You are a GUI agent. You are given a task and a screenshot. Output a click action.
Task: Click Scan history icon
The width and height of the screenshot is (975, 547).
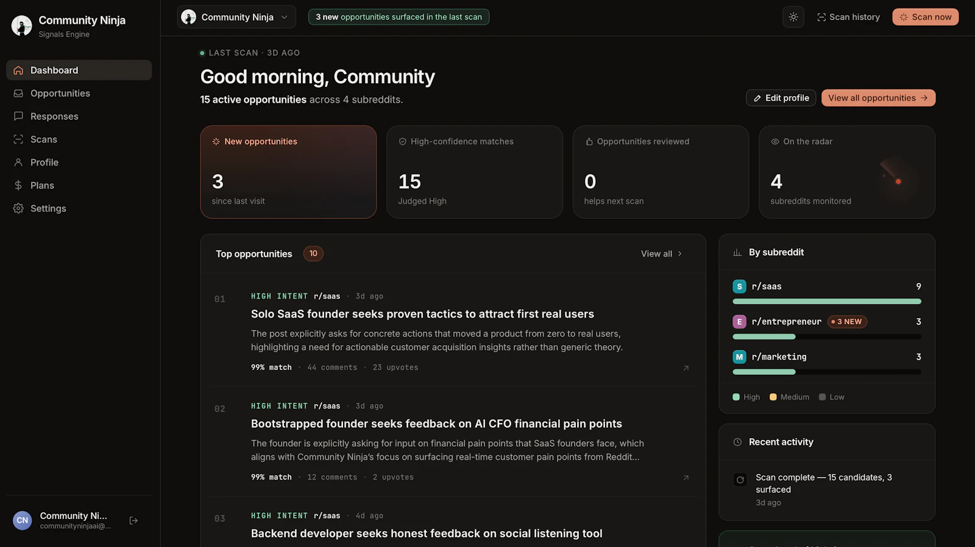coord(821,17)
